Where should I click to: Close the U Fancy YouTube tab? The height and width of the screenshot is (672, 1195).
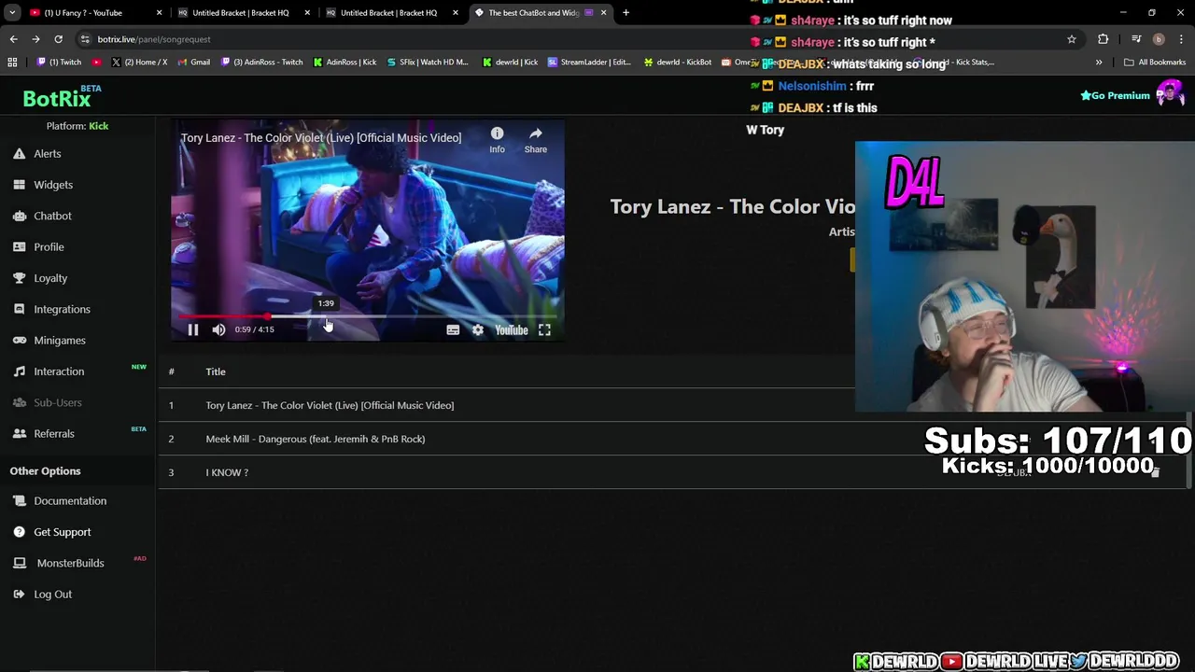click(160, 13)
